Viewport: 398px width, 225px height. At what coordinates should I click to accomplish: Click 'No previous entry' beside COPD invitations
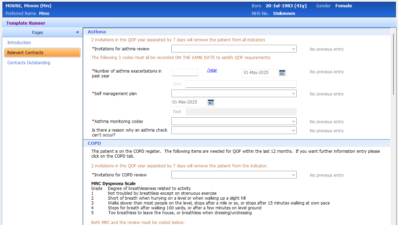(x=326, y=175)
